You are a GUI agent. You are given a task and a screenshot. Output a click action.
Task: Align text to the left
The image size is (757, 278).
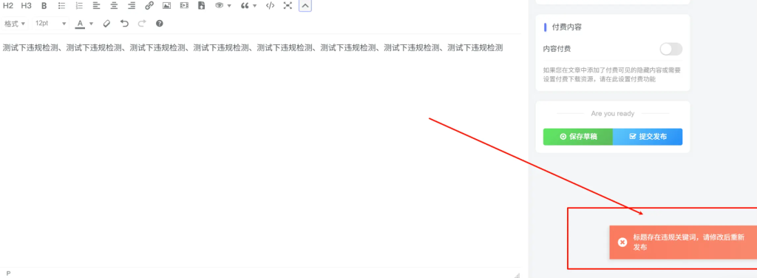(97, 6)
